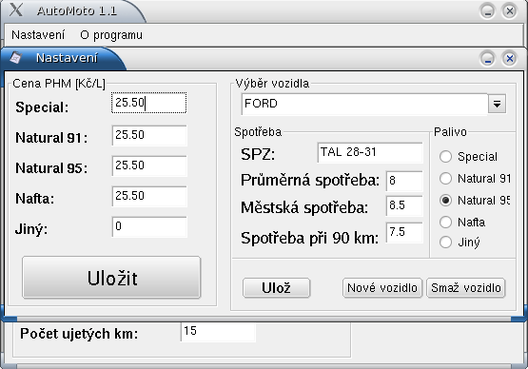
Task: Click the Výběr vozidla group label
Action: click(x=272, y=83)
